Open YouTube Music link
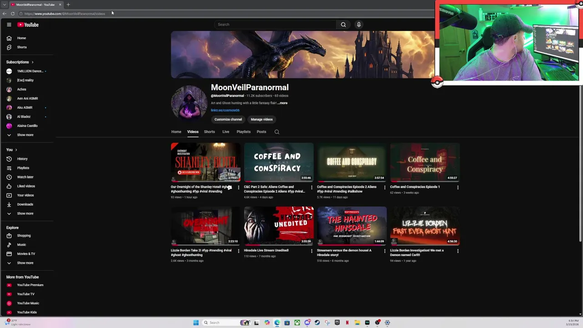This screenshot has height=328, width=583. click(28, 303)
